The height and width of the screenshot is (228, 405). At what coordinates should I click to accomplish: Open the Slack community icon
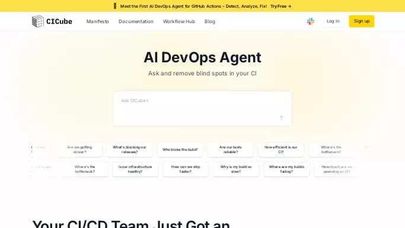click(x=311, y=21)
